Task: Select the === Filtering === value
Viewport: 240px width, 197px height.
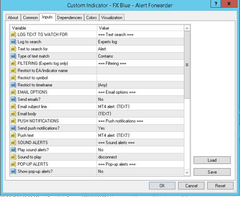Action: [141, 63]
